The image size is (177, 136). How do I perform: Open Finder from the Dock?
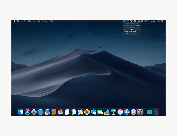[x=21, y=112]
